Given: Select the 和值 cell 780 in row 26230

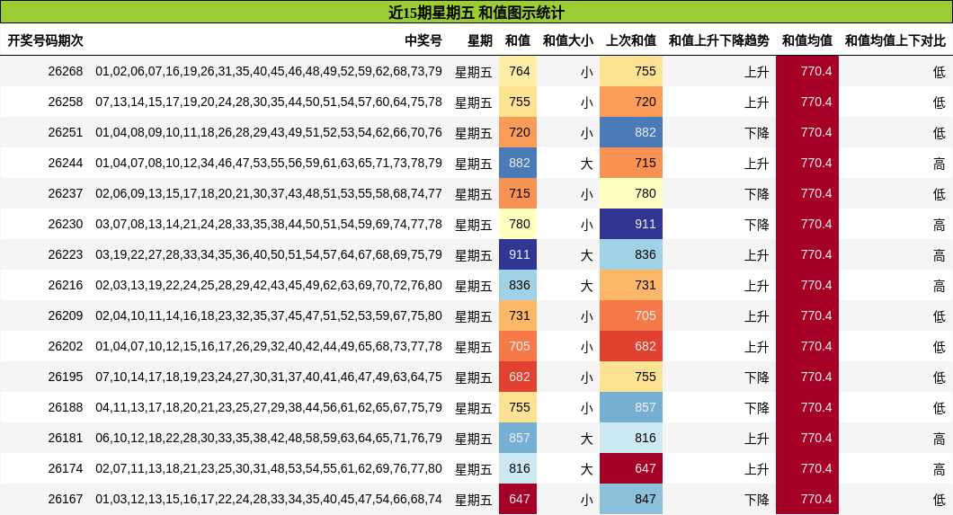Looking at the screenshot, I should (518, 224).
